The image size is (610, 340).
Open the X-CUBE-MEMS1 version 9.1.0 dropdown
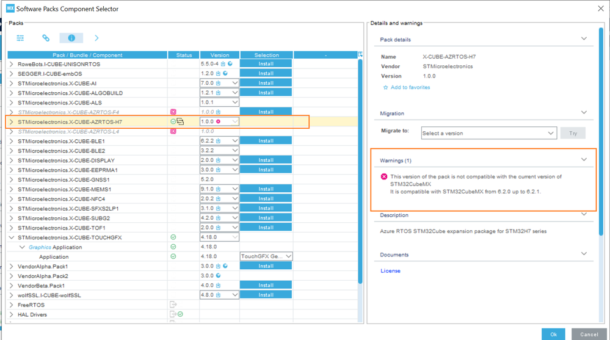(x=235, y=189)
